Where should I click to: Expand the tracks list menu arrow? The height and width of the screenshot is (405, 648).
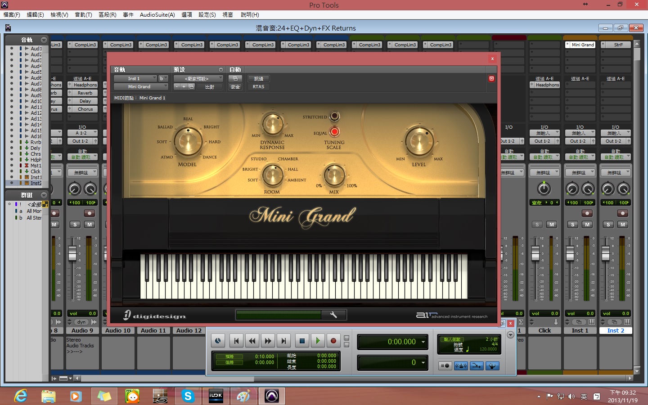(x=44, y=40)
